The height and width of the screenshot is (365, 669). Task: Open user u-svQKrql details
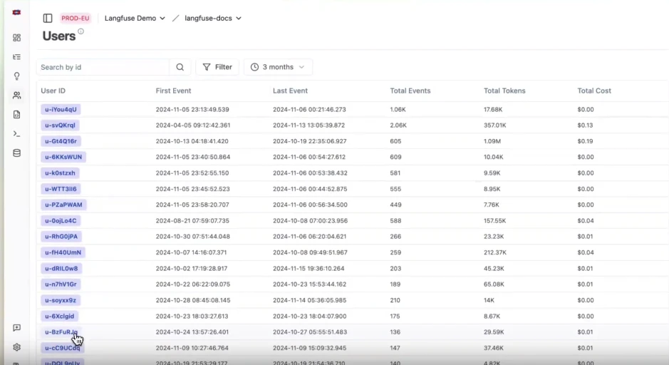click(60, 125)
